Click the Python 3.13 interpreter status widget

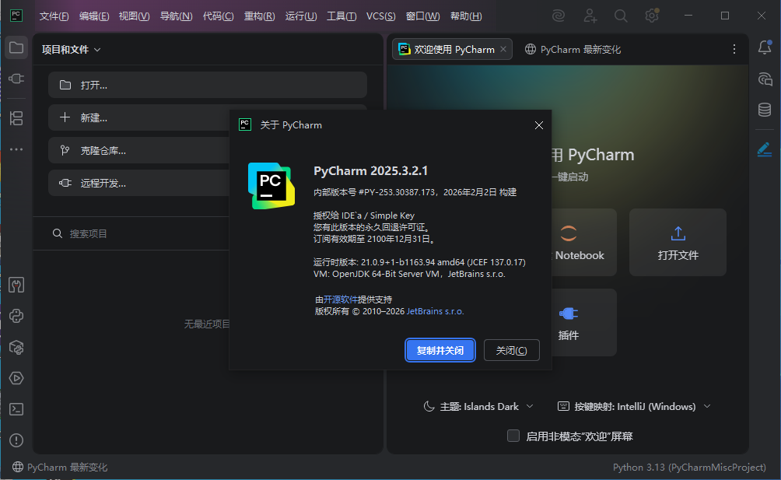tap(688, 468)
